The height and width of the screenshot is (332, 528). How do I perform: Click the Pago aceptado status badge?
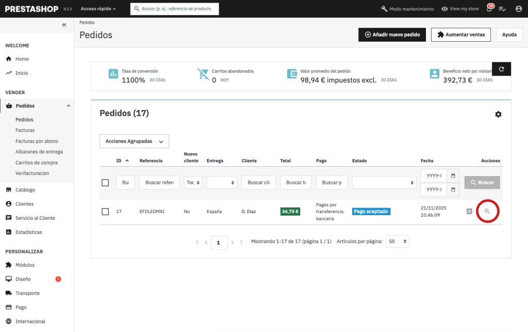(x=371, y=212)
